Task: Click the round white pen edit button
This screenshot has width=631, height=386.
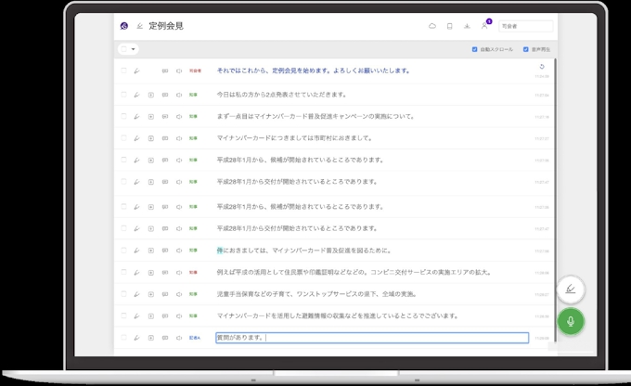Action: point(572,289)
